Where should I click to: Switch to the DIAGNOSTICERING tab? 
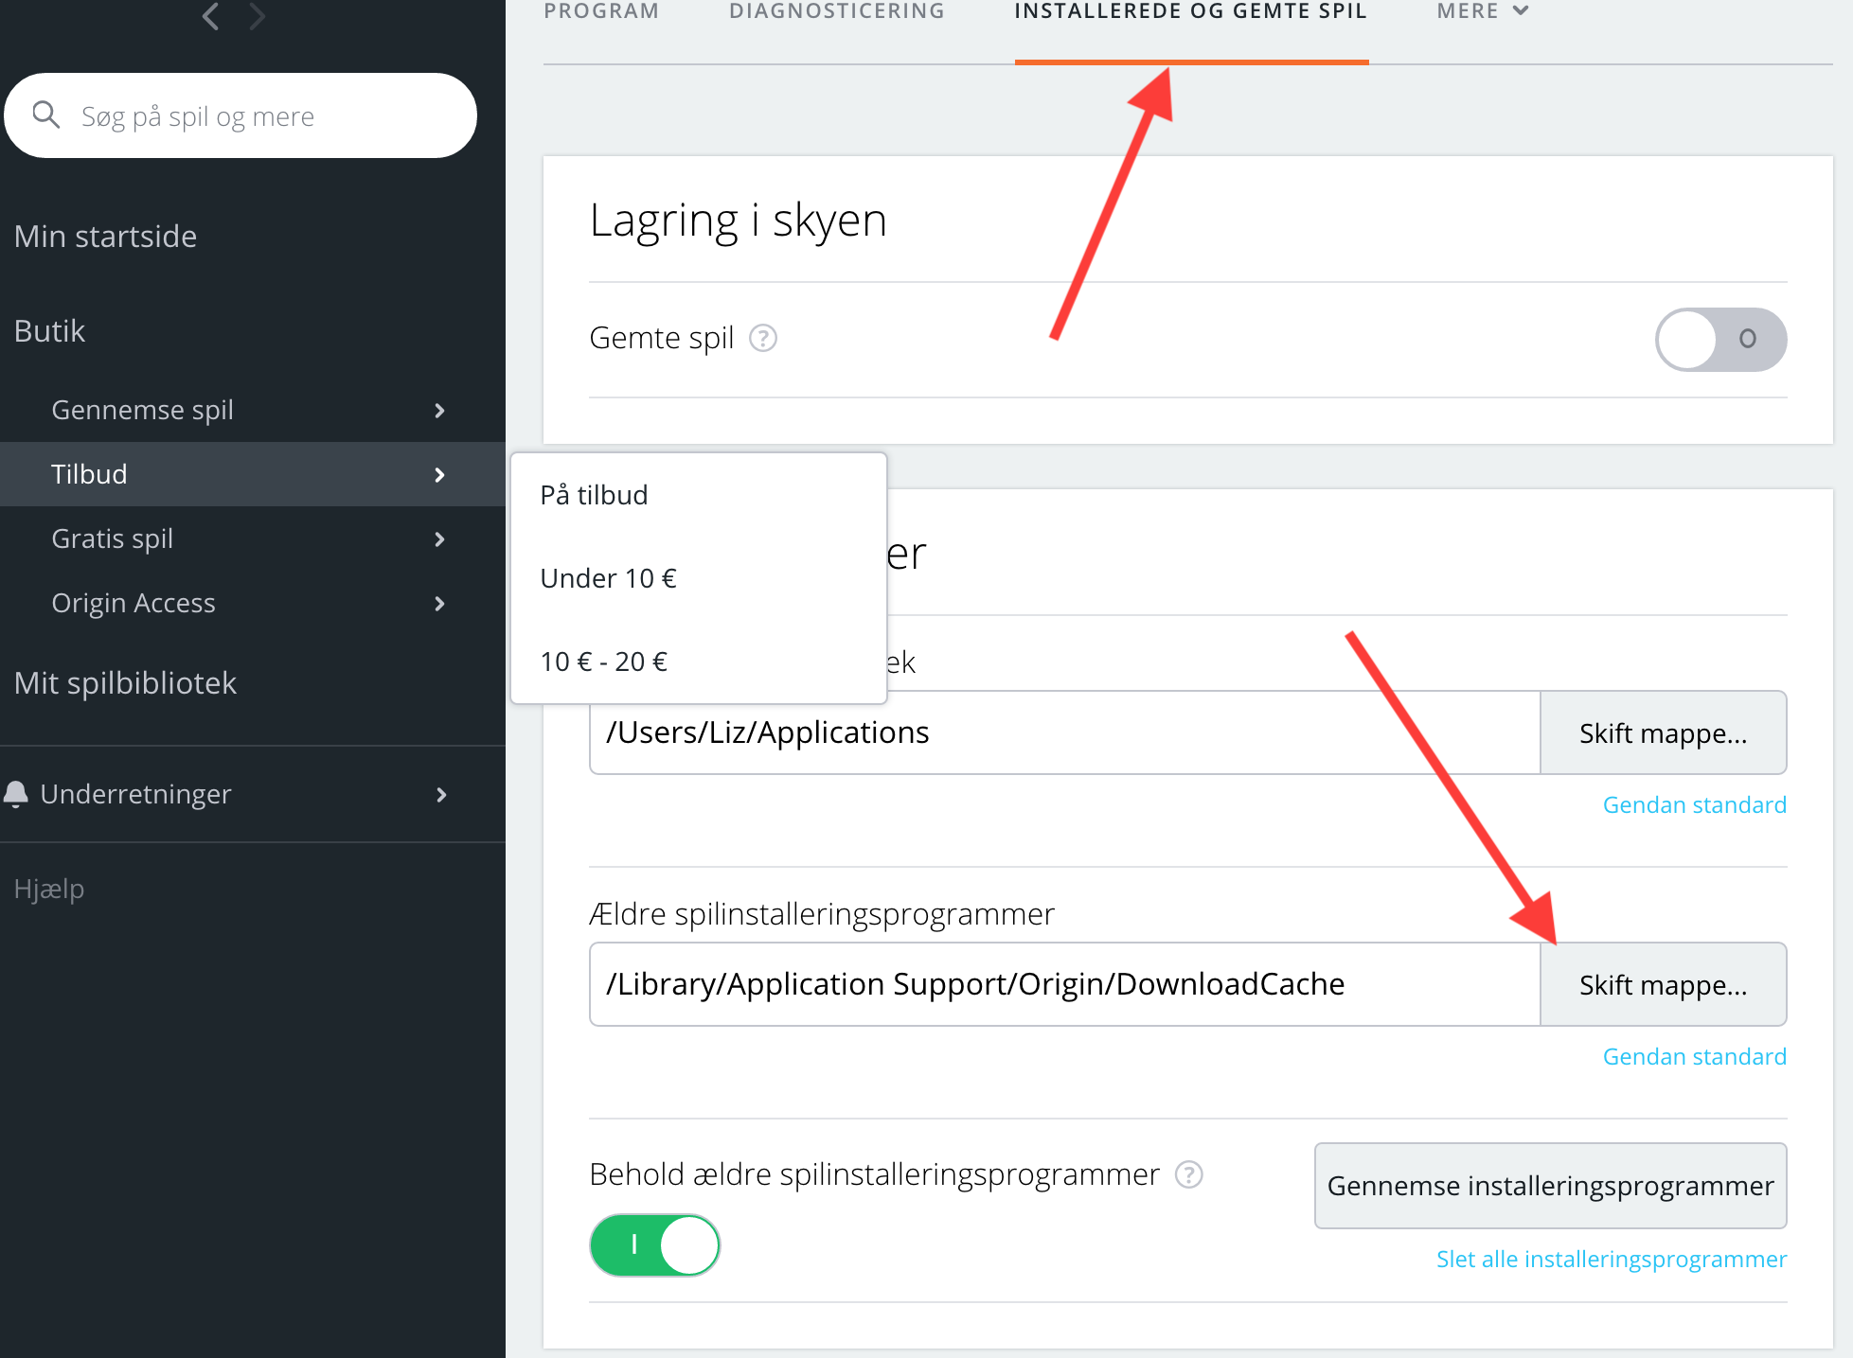click(837, 11)
